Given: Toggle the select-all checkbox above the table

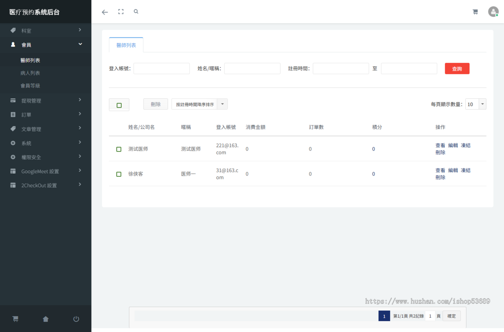Looking at the screenshot, I should pyautogui.click(x=119, y=105).
